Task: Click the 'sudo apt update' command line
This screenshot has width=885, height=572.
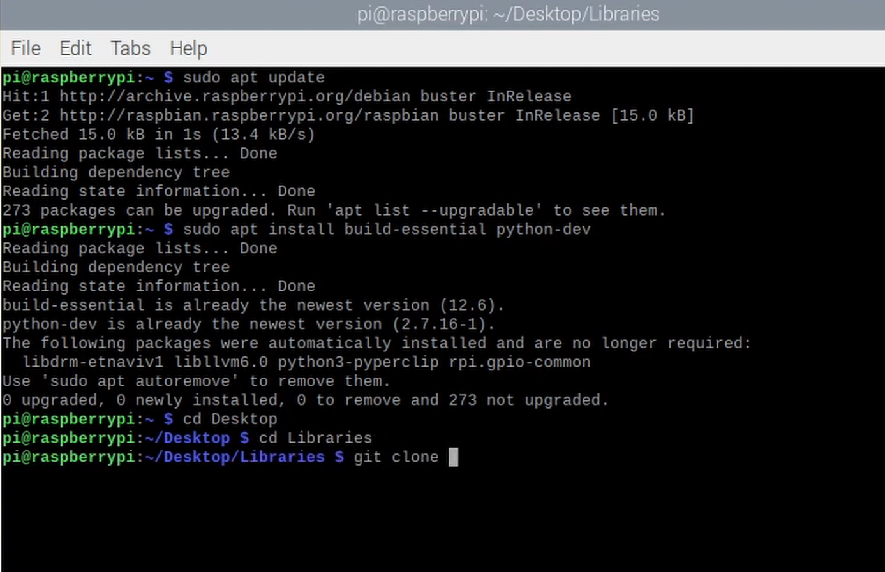Action: pos(254,77)
